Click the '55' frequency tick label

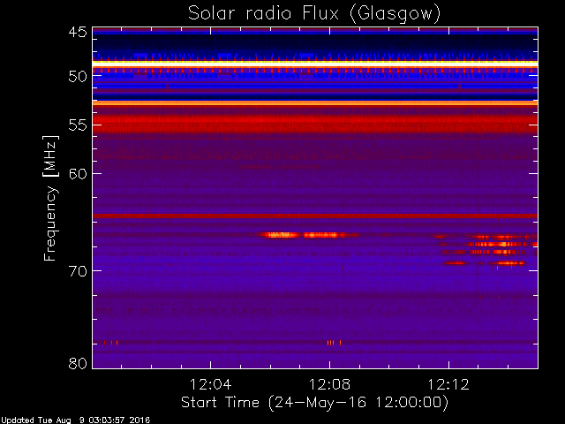(x=78, y=125)
